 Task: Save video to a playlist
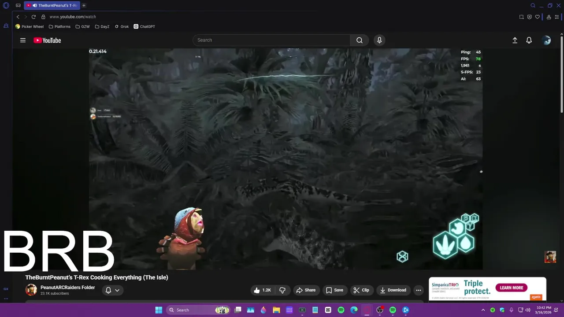[x=334, y=290]
